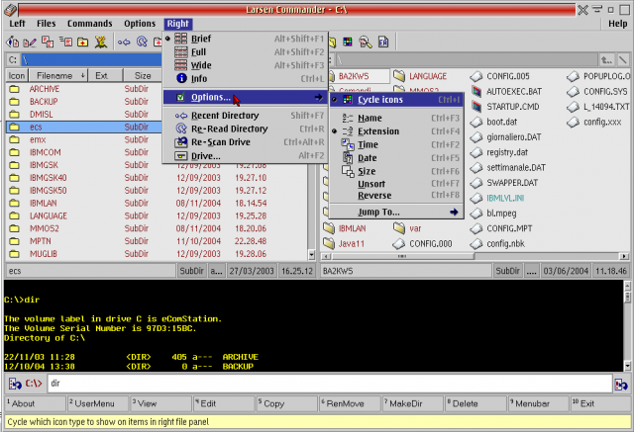Sort right panel by Time

[x=396, y=144]
